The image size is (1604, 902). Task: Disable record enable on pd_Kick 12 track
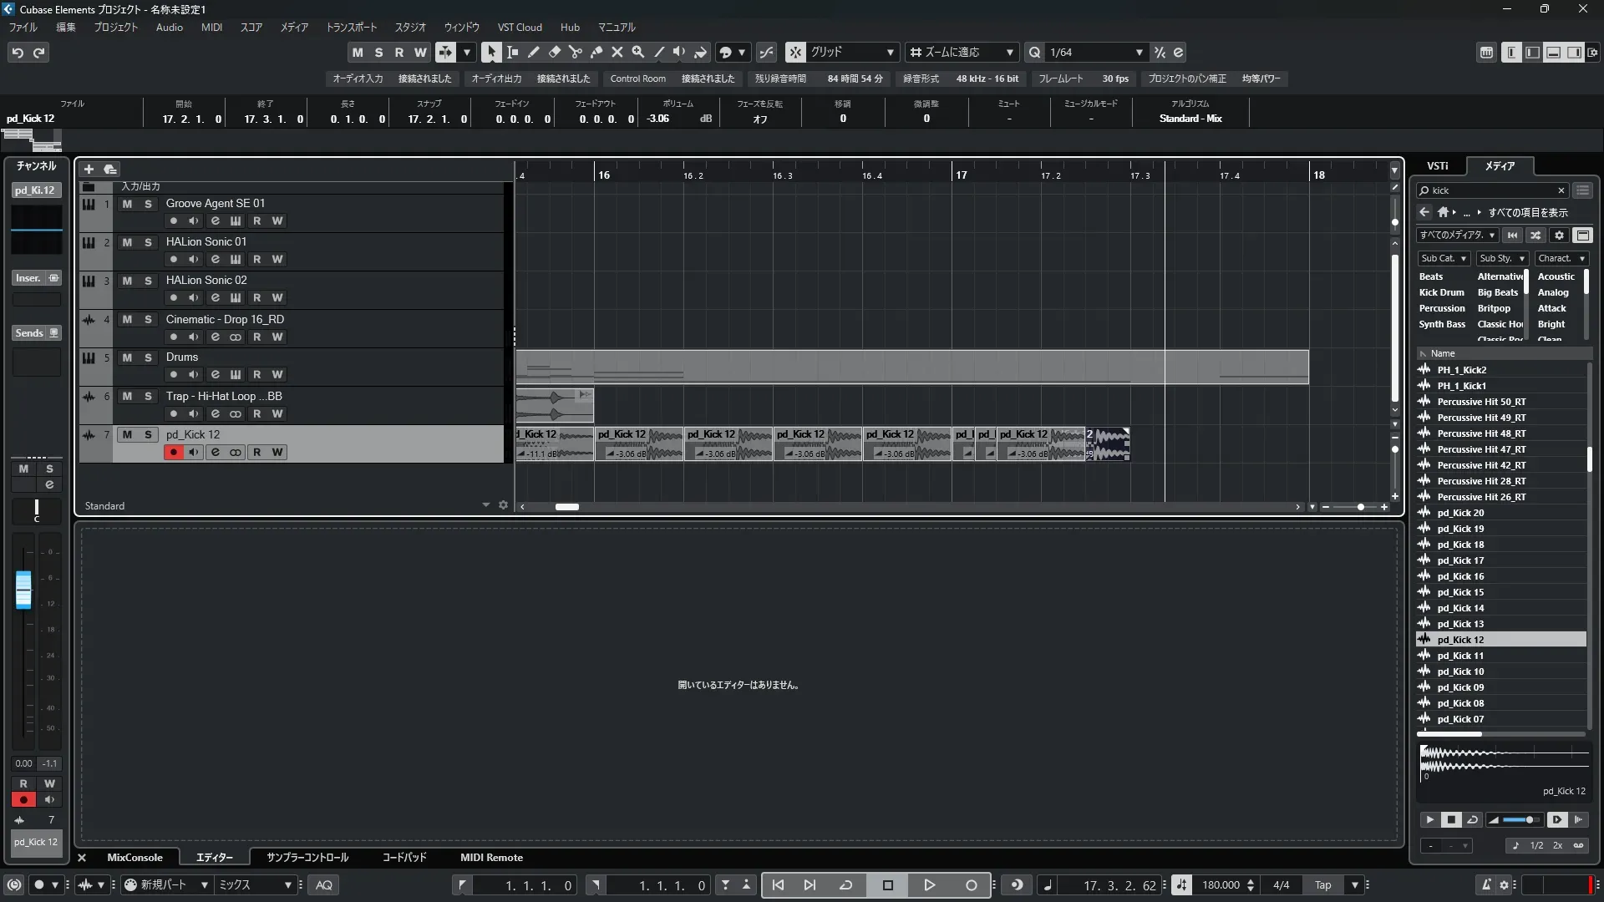(x=173, y=453)
